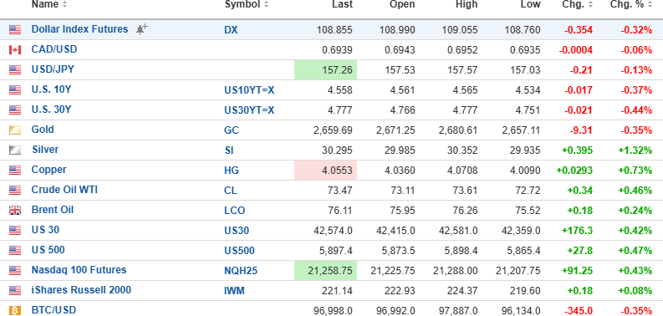663x316 pixels.
Task: Sort by Chg. % column arrows
Action: (650, 5)
